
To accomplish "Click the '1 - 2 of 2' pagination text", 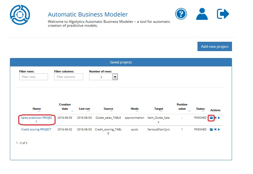I will point(22,143).
